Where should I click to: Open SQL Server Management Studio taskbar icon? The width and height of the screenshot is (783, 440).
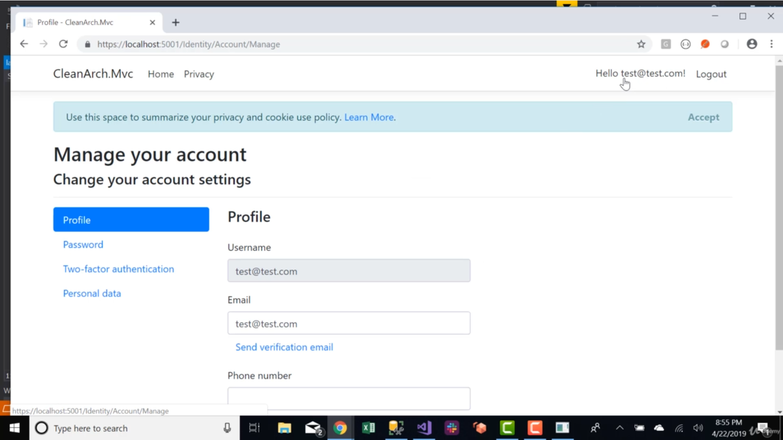tap(396, 428)
